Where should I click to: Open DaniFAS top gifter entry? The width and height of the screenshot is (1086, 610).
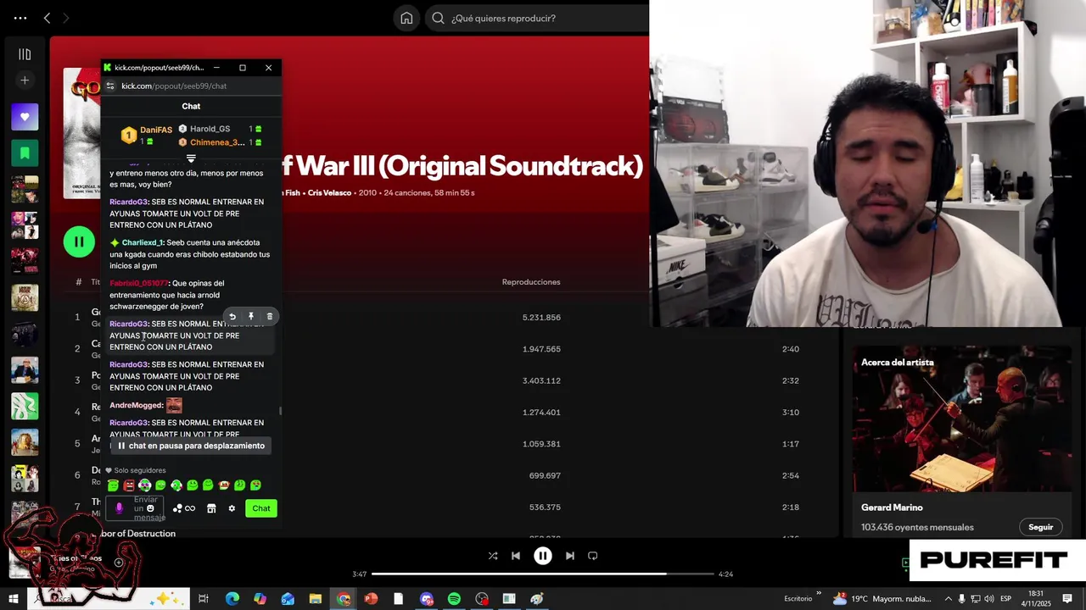tap(147, 136)
